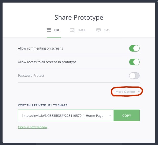The height and width of the screenshot is (145, 158).
Task: Disable Allow commenting on screens toggle
Action: (x=134, y=48)
